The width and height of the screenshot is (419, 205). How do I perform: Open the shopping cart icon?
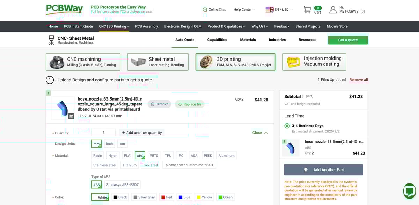click(x=307, y=10)
